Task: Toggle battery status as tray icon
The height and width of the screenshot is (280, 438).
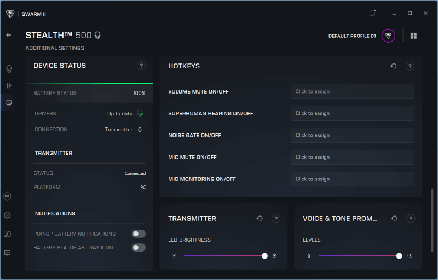Action: 139,248
